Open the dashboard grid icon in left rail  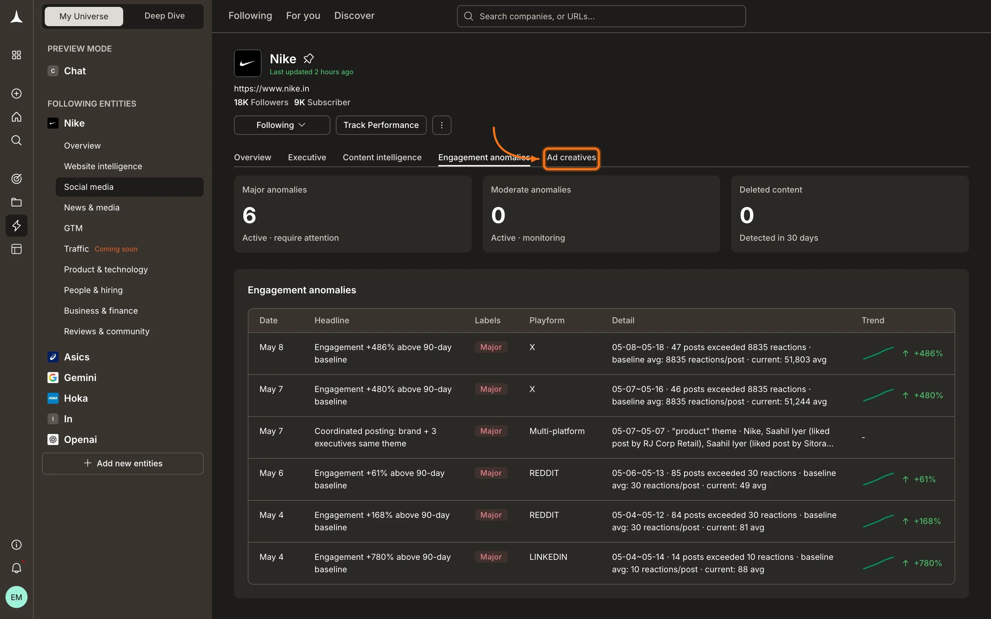point(17,55)
